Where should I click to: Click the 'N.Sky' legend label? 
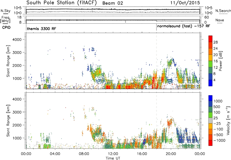point(5,11)
